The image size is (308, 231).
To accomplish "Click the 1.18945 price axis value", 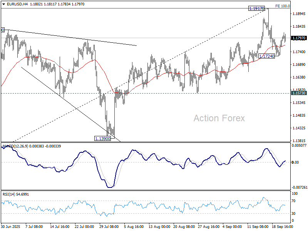I will tap(299, 14).
